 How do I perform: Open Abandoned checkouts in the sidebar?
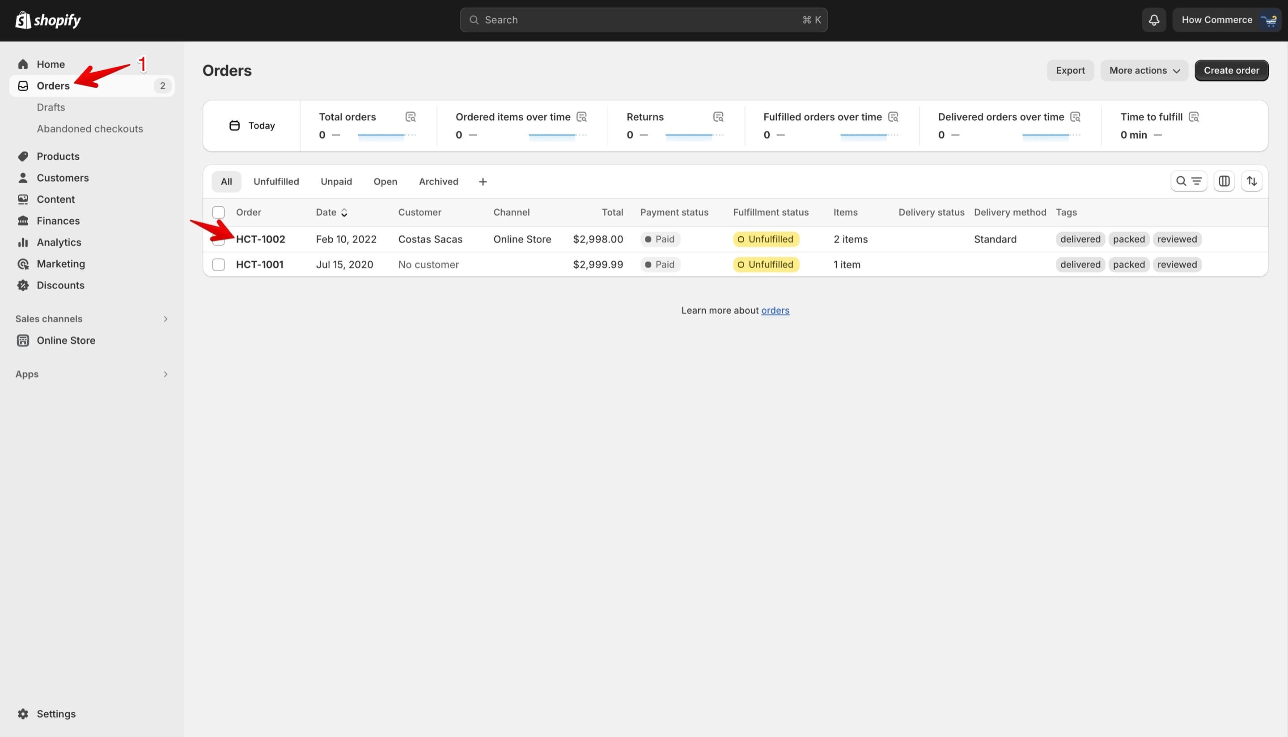click(x=89, y=128)
